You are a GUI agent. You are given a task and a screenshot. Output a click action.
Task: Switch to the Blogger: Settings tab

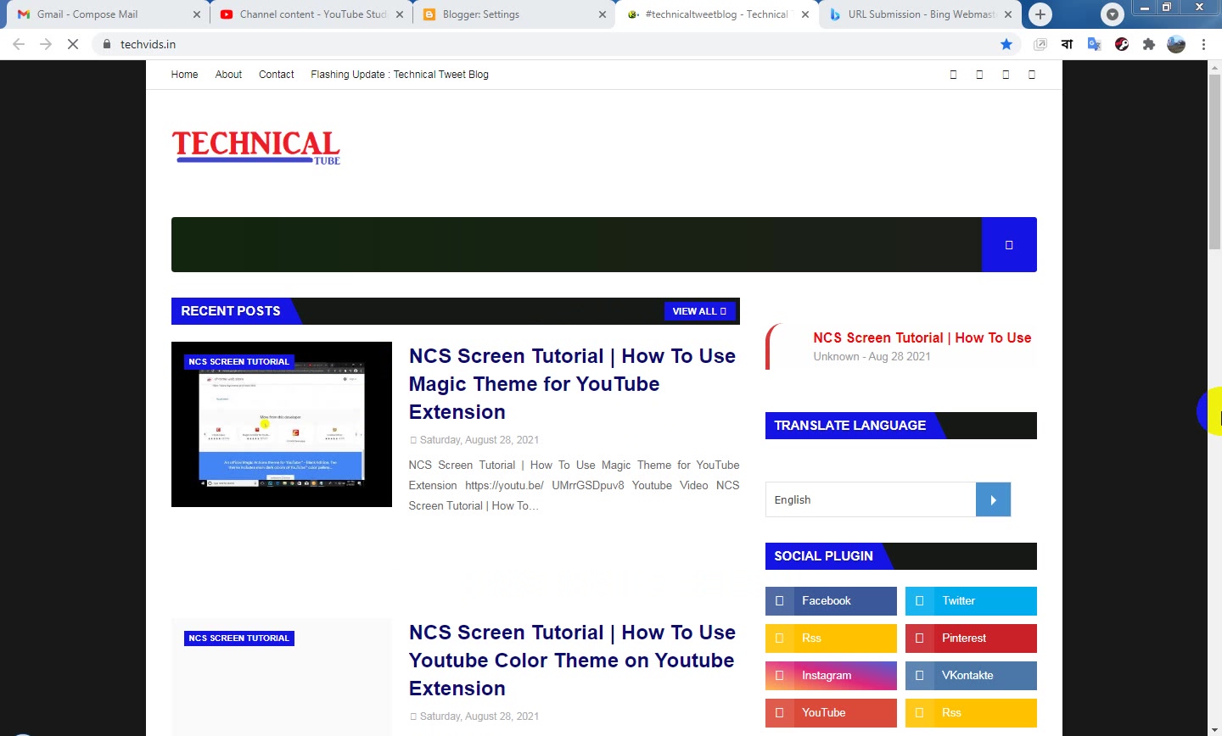(514, 14)
